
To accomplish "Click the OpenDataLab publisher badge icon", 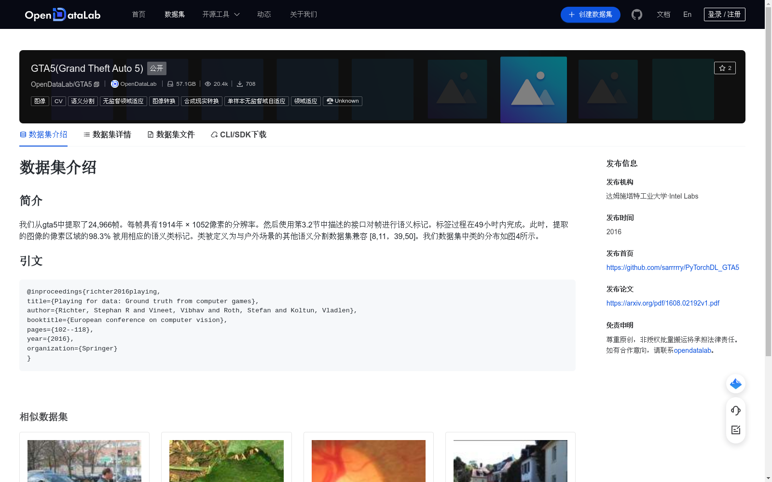I will (x=114, y=84).
